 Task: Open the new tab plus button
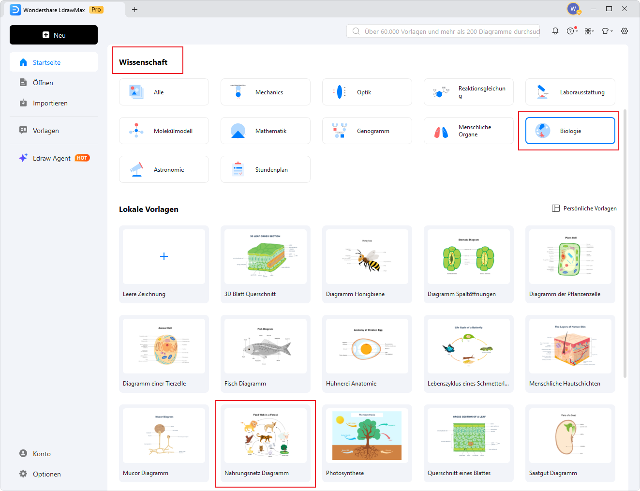[134, 9]
